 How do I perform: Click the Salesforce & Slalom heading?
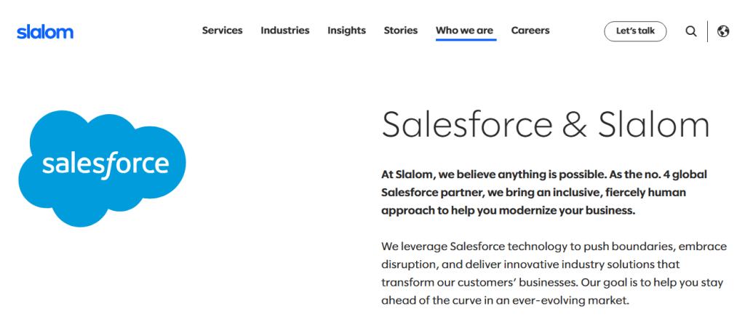click(546, 124)
